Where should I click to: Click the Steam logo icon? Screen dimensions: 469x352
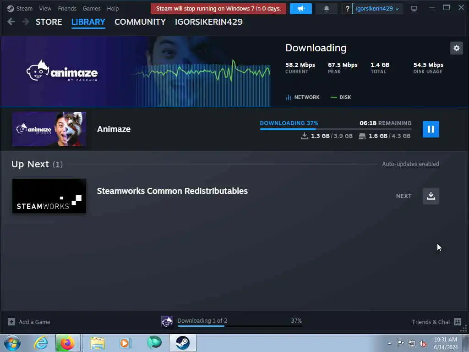click(x=11, y=8)
